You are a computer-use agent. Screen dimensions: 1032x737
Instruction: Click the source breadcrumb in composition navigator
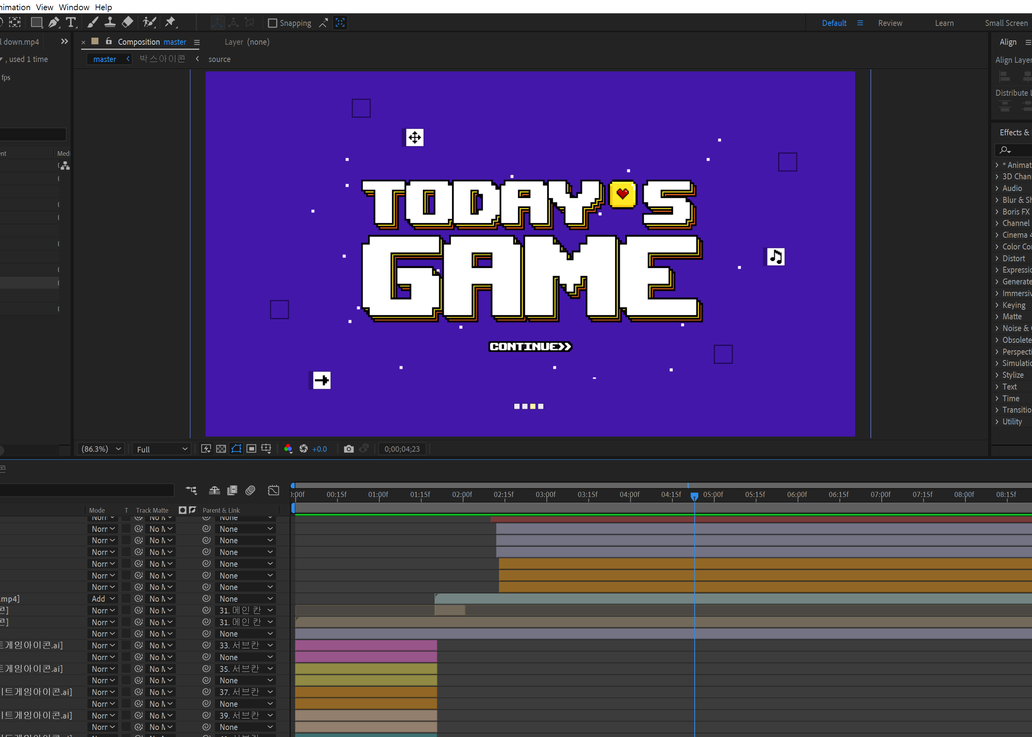pyautogui.click(x=219, y=59)
